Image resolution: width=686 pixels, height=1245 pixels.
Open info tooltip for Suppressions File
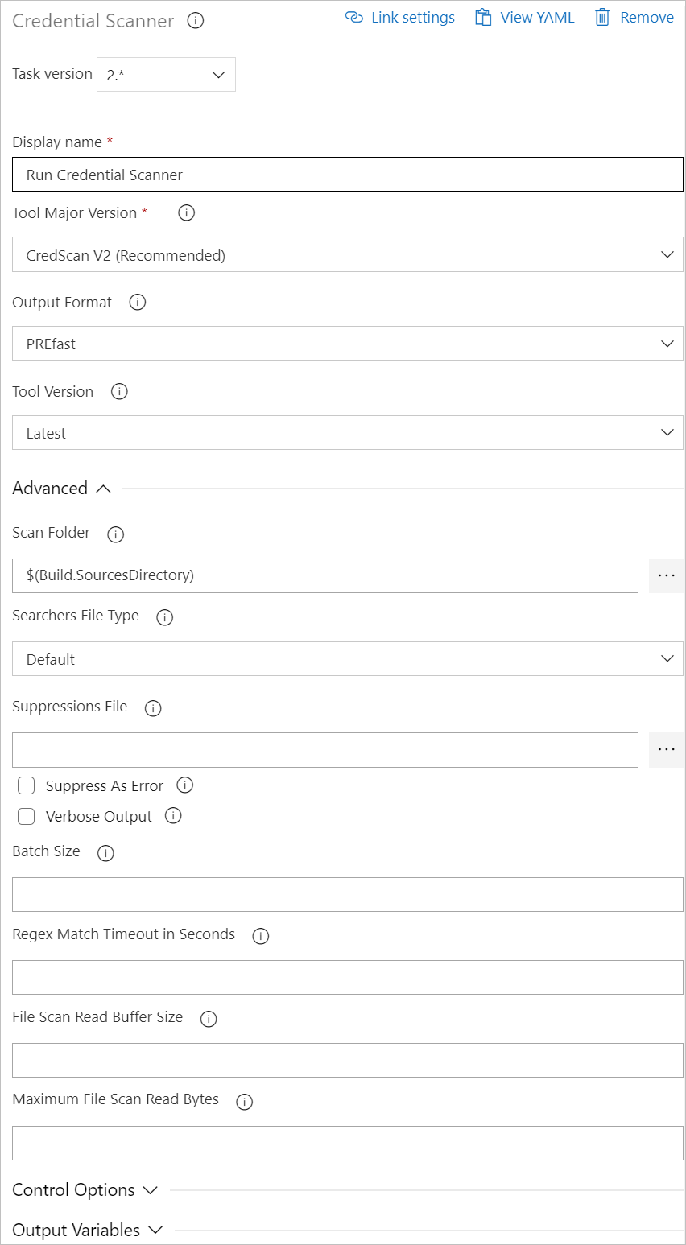click(153, 707)
